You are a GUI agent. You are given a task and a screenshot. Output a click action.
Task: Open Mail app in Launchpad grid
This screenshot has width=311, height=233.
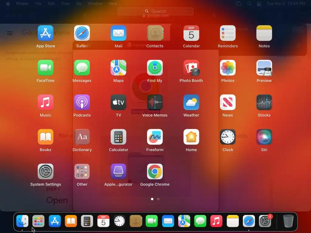pos(118,33)
